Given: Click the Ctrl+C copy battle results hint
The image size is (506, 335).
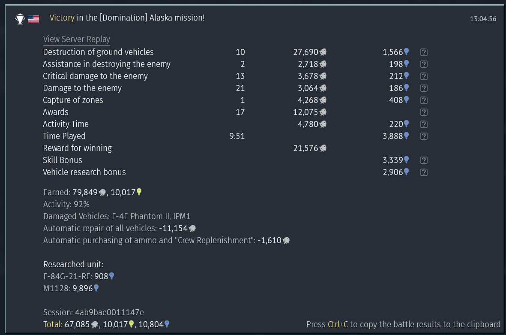Looking at the screenshot, I should click(403, 324).
